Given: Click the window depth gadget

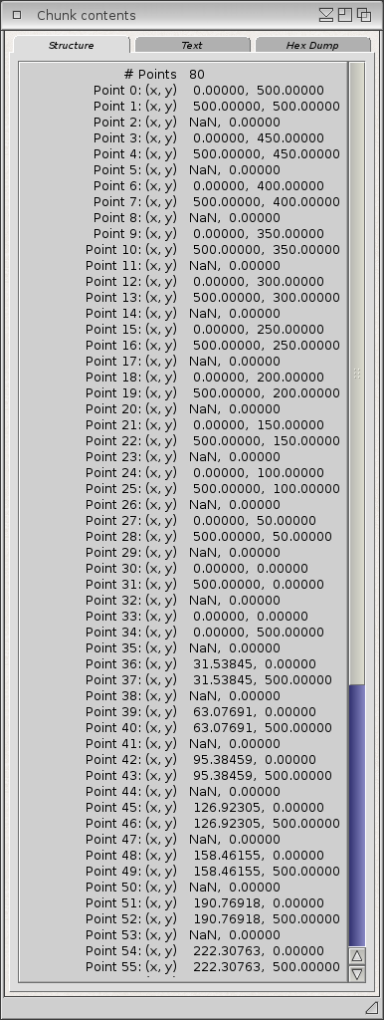Looking at the screenshot, I should click(364, 15).
